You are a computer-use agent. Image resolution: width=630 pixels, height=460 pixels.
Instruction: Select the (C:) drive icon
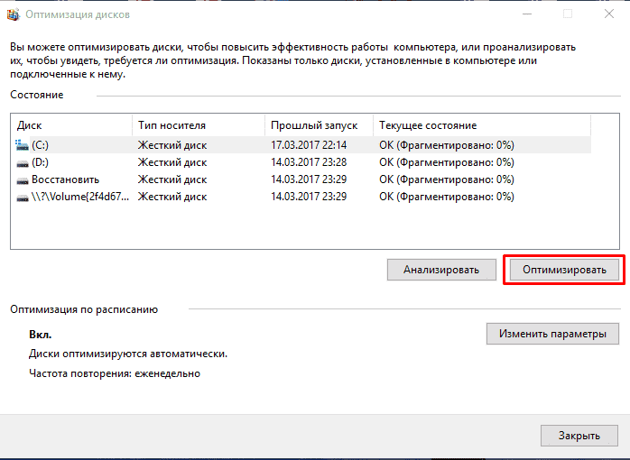pyautogui.click(x=22, y=145)
